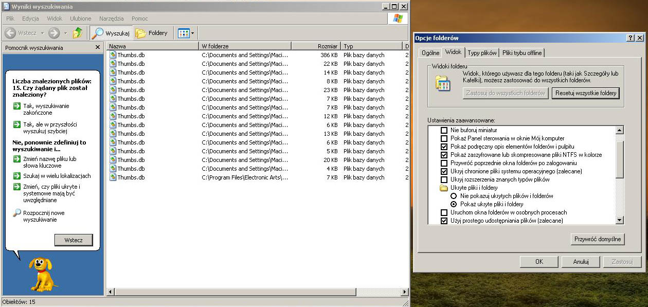Click green arrow for 'Tak, ale w przyszłości'
The image size is (648, 307).
(17, 124)
